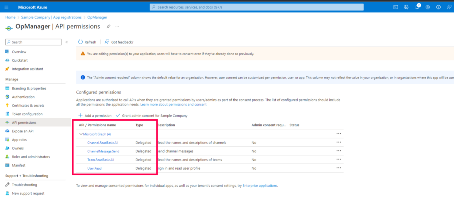Image resolution: width=454 pixels, height=203 pixels.
Task: Click the OpManager breadcrumb link
Action: pos(97,17)
